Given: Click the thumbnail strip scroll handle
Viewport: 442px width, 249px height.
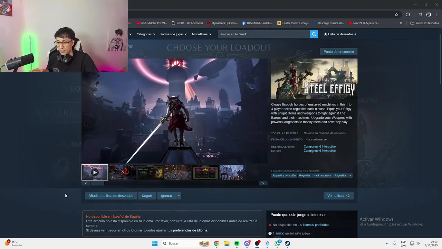Looking at the screenshot, I should pyautogui.click(x=97, y=183).
